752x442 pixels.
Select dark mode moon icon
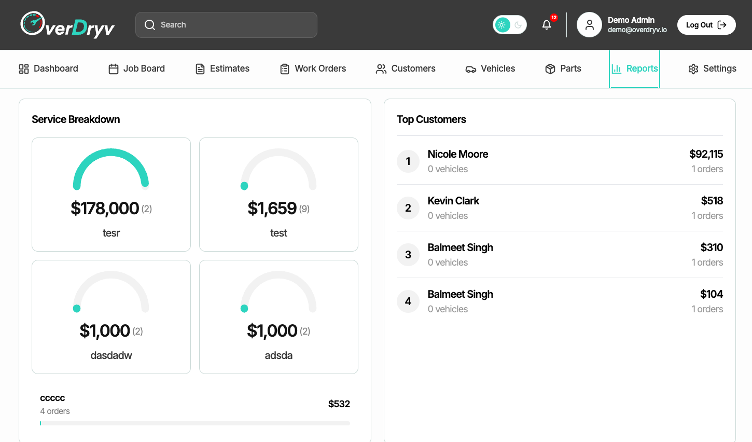[518, 25]
